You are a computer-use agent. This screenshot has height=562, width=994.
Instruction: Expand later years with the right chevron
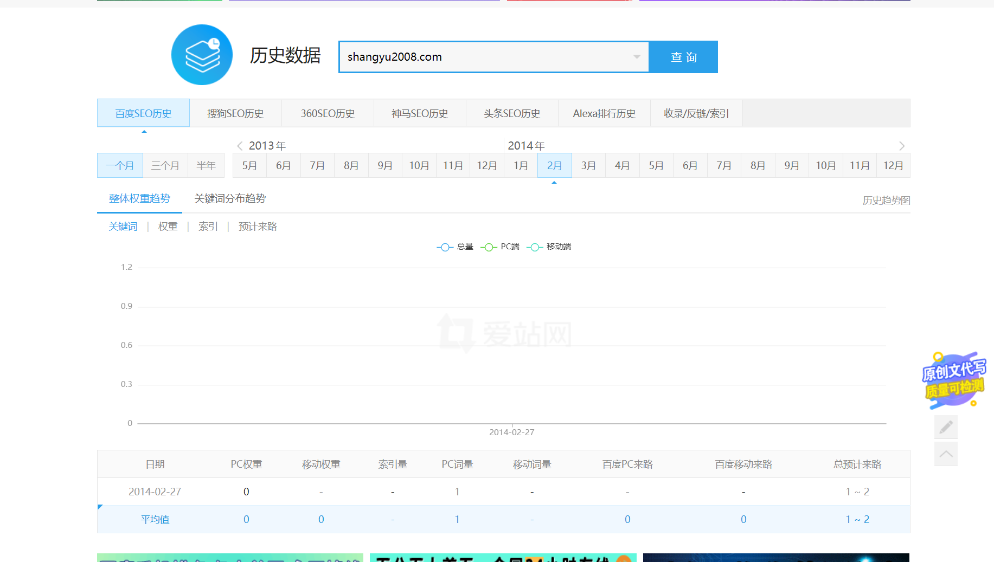pyautogui.click(x=902, y=145)
